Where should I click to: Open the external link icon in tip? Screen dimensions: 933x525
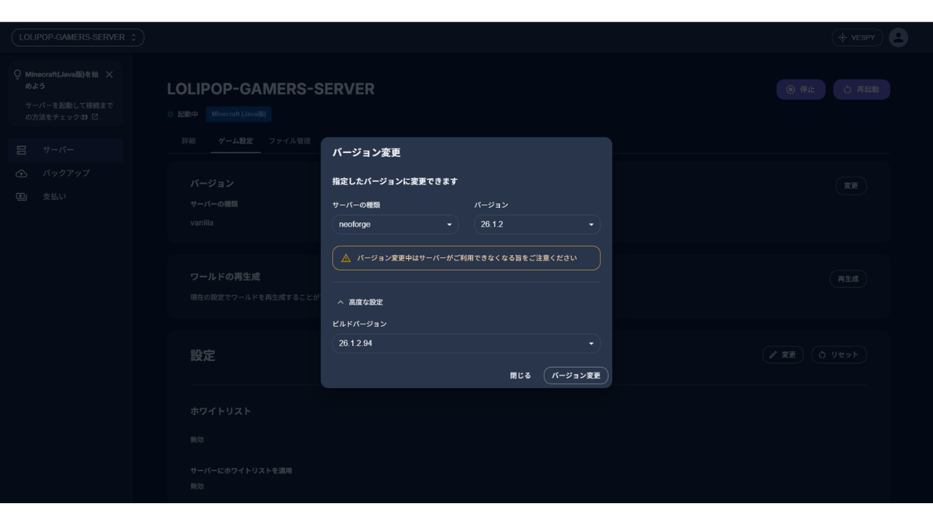point(94,117)
